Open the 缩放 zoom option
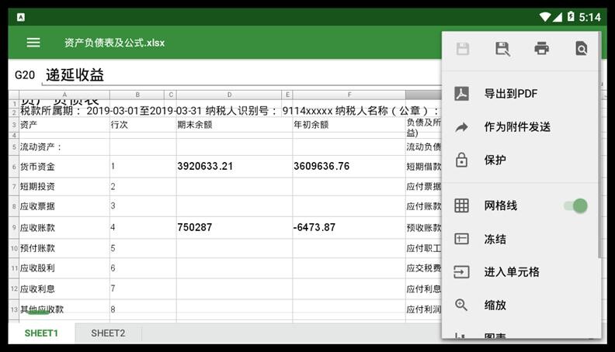 coord(495,305)
